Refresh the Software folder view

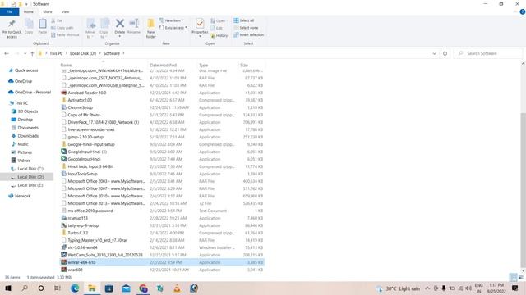click(x=445, y=53)
